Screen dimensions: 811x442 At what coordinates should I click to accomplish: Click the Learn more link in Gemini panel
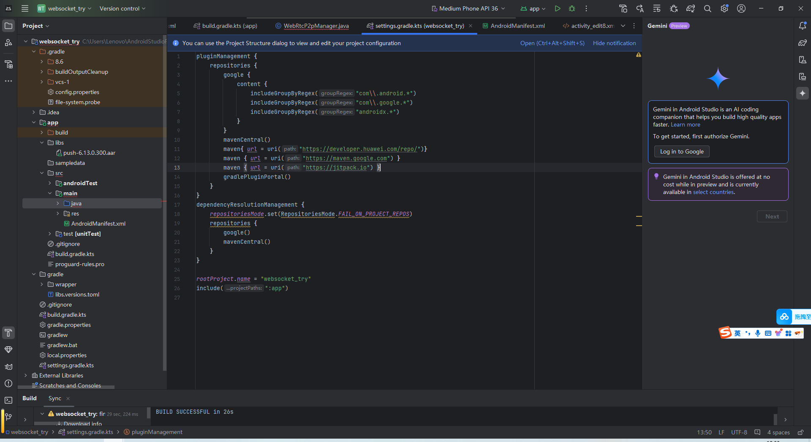(x=686, y=124)
